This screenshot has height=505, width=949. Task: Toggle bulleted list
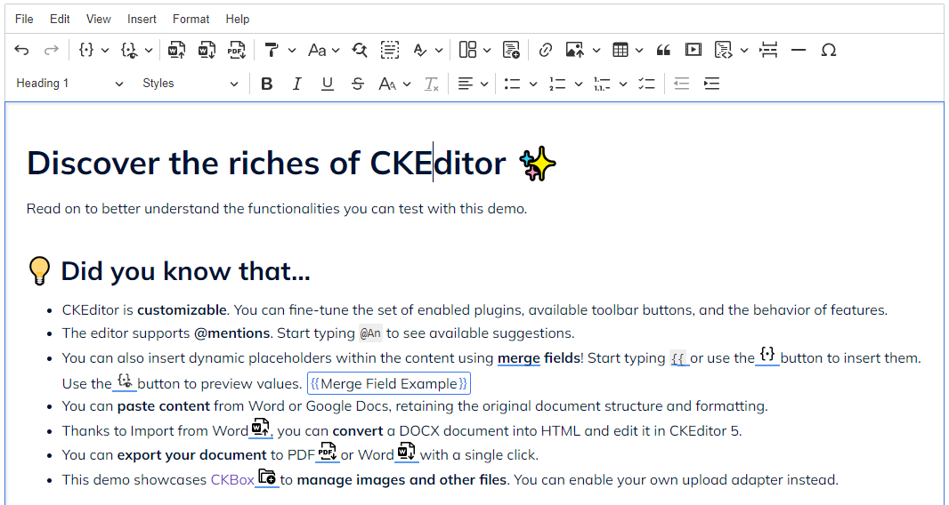[x=513, y=84]
